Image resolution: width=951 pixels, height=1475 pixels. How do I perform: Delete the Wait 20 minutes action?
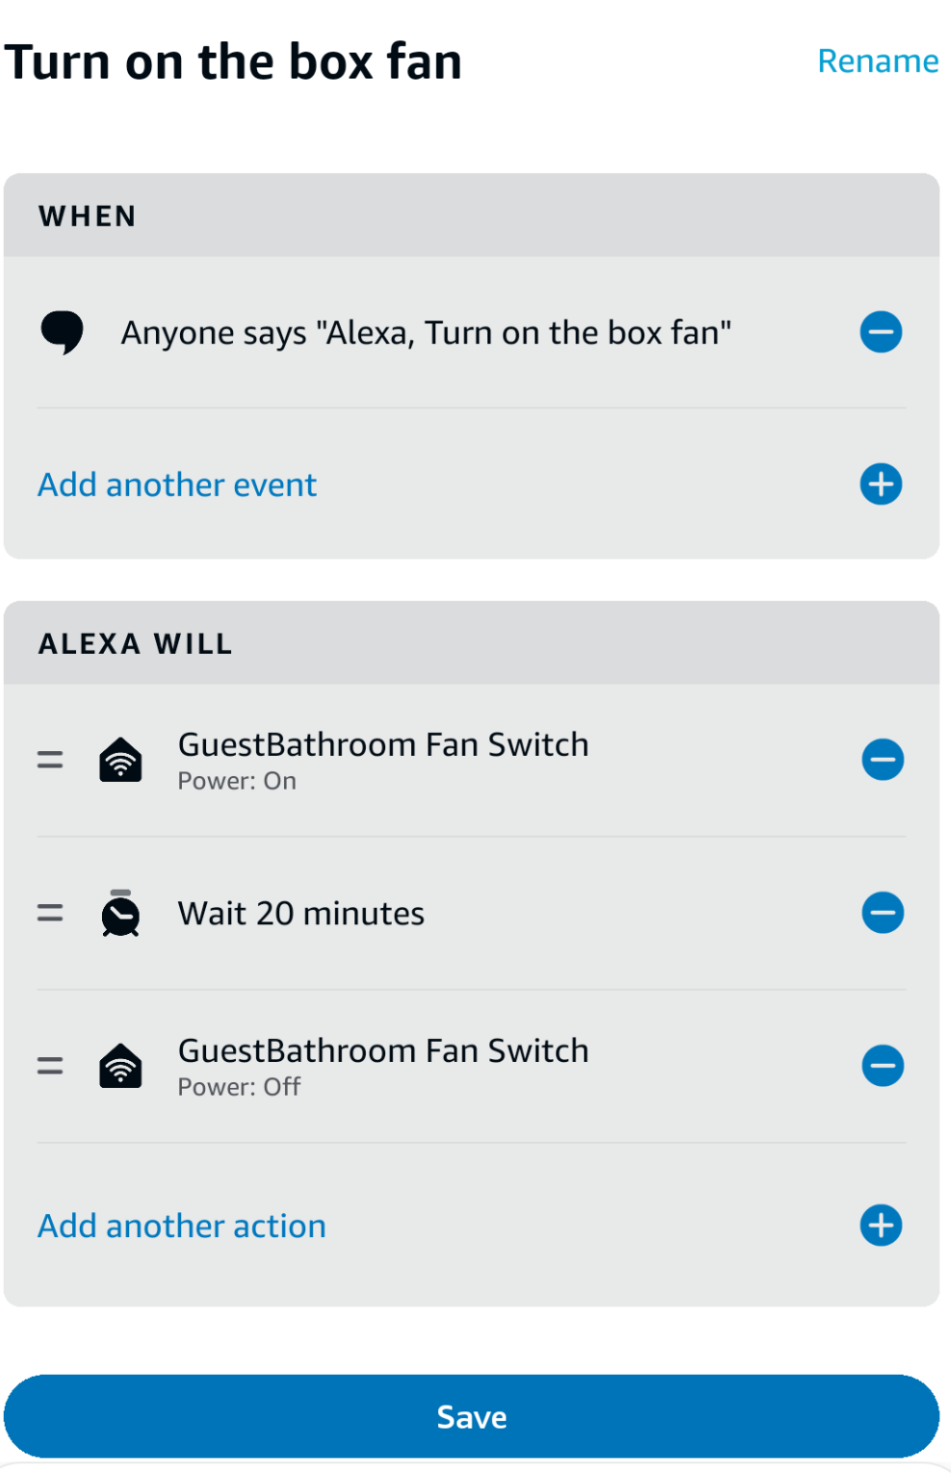coord(882,913)
